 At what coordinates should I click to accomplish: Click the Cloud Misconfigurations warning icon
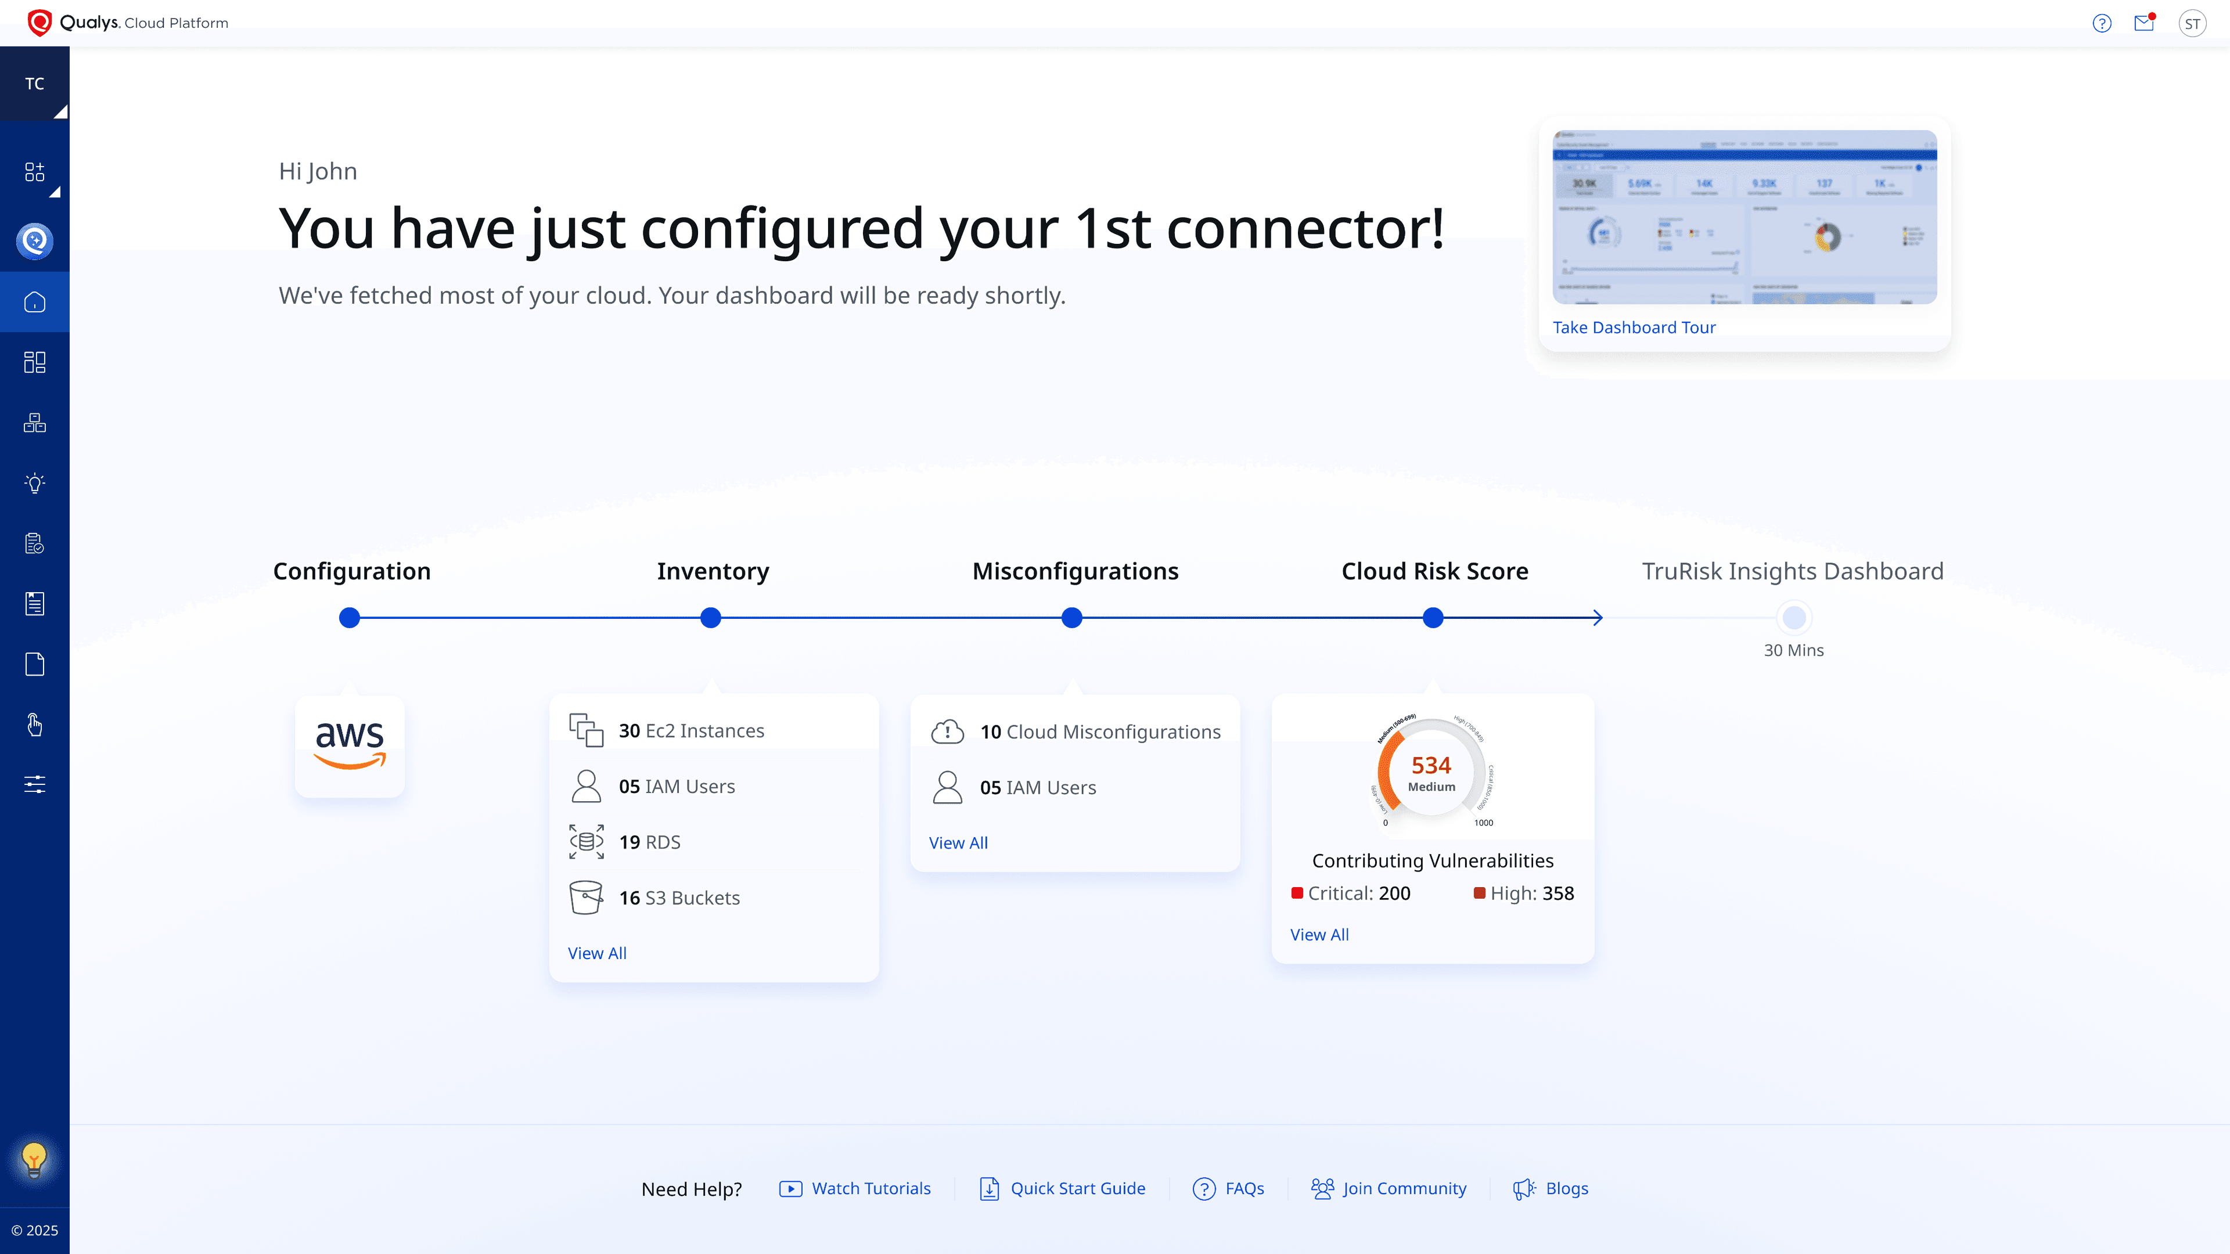point(947,732)
